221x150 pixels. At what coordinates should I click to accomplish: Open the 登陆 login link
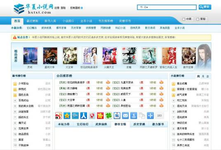pyautogui.click(x=63, y=8)
